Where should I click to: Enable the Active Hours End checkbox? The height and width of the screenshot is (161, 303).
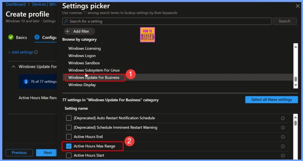pyautogui.click(x=69, y=137)
